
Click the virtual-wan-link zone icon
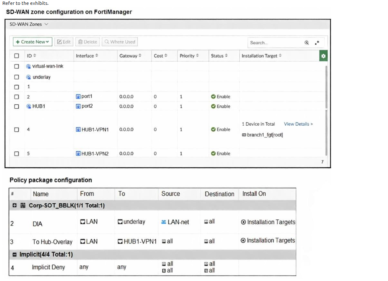(x=29, y=66)
